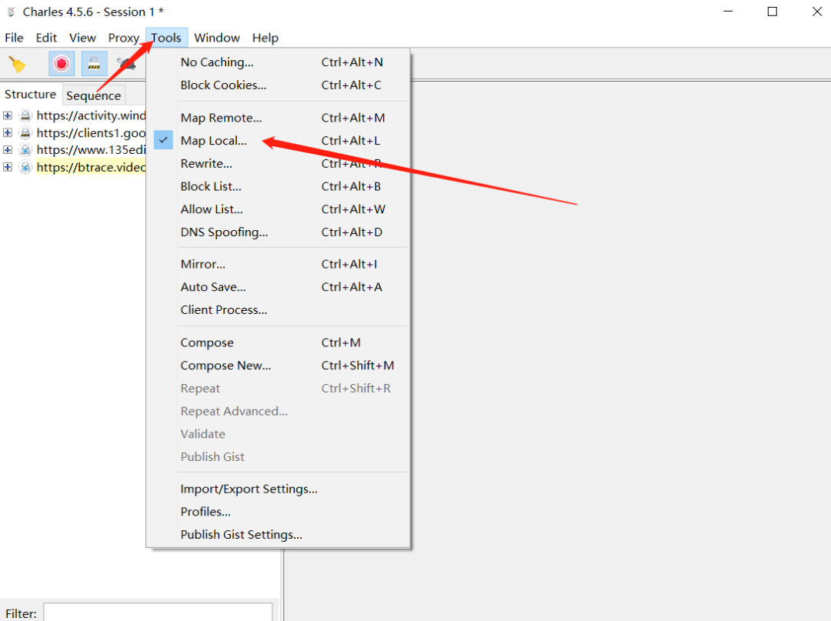Click the Filter input field

[158, 613]
